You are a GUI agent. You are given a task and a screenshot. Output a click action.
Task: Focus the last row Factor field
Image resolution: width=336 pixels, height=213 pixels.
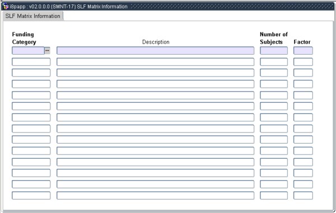click(x=303, y=196)
